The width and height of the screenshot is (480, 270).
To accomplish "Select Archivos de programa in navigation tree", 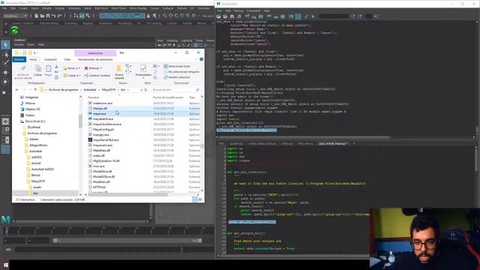I will point(42,133).
